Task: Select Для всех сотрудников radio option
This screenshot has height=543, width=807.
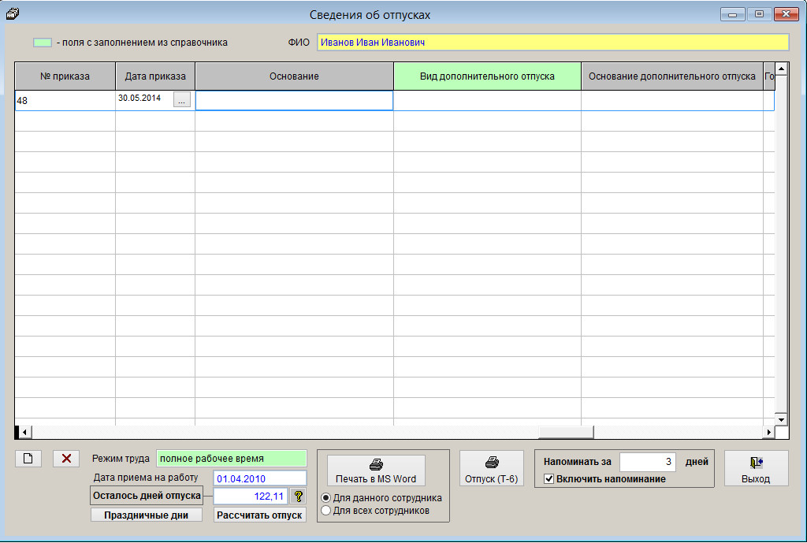Action: point(326,511)
